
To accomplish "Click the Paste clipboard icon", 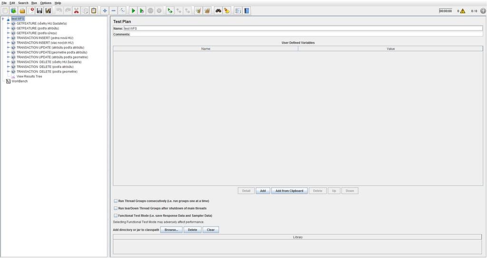I will click(94, 11).
